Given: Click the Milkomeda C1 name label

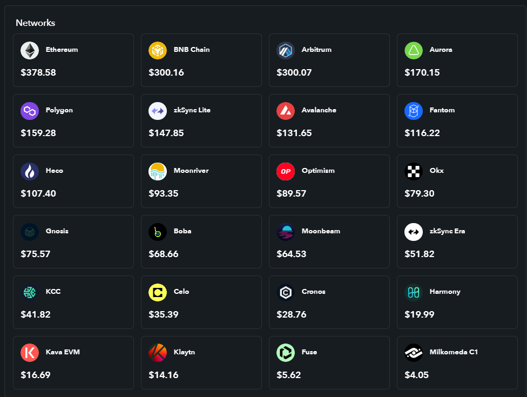Looking at the screenshot, I should click(454, 352).
